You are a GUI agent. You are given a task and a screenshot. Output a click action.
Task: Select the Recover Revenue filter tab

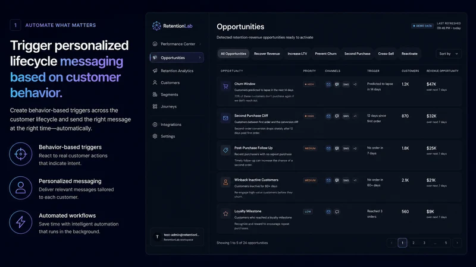click(267, 53)
